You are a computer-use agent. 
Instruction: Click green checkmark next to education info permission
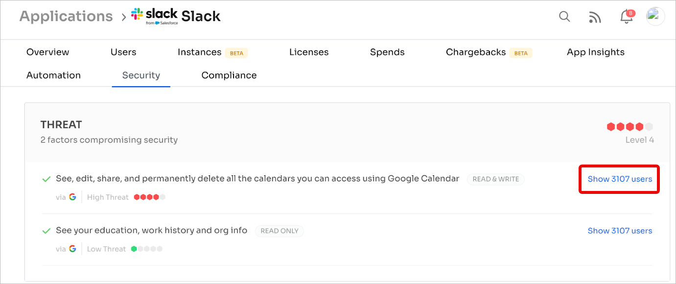47,231
